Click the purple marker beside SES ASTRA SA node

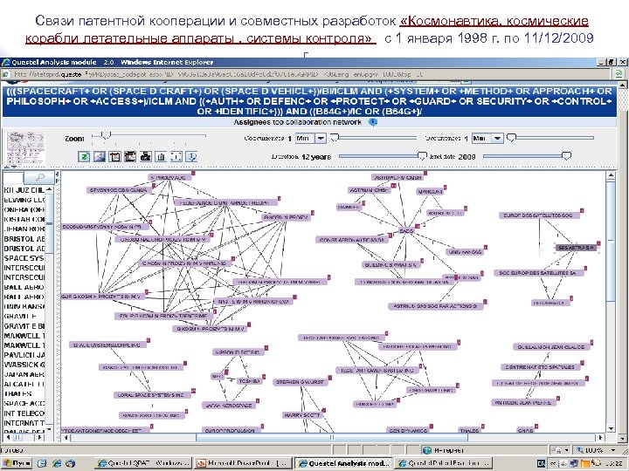coord(598,243)
